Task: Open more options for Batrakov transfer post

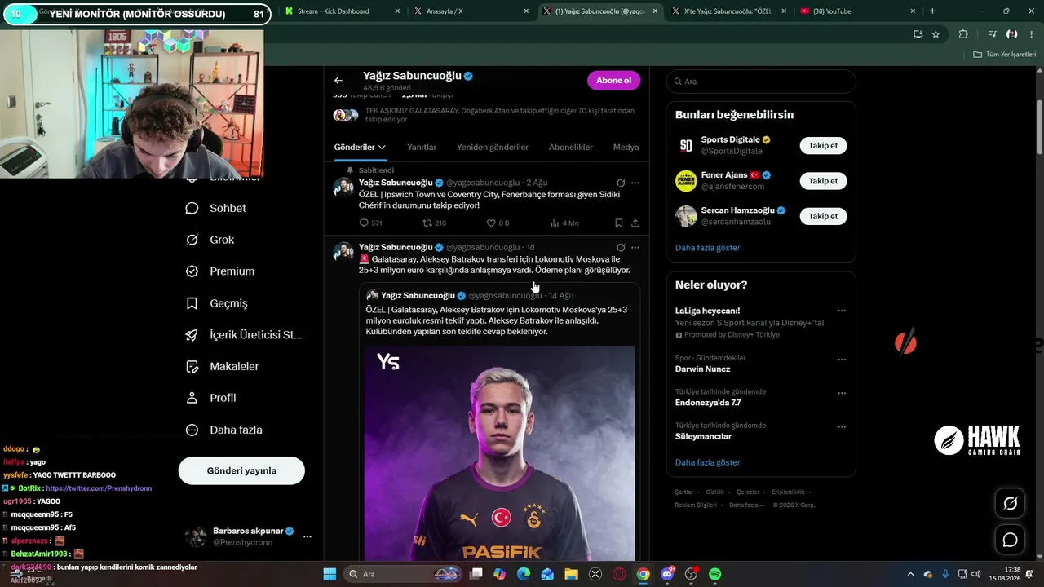Action: 635,247
